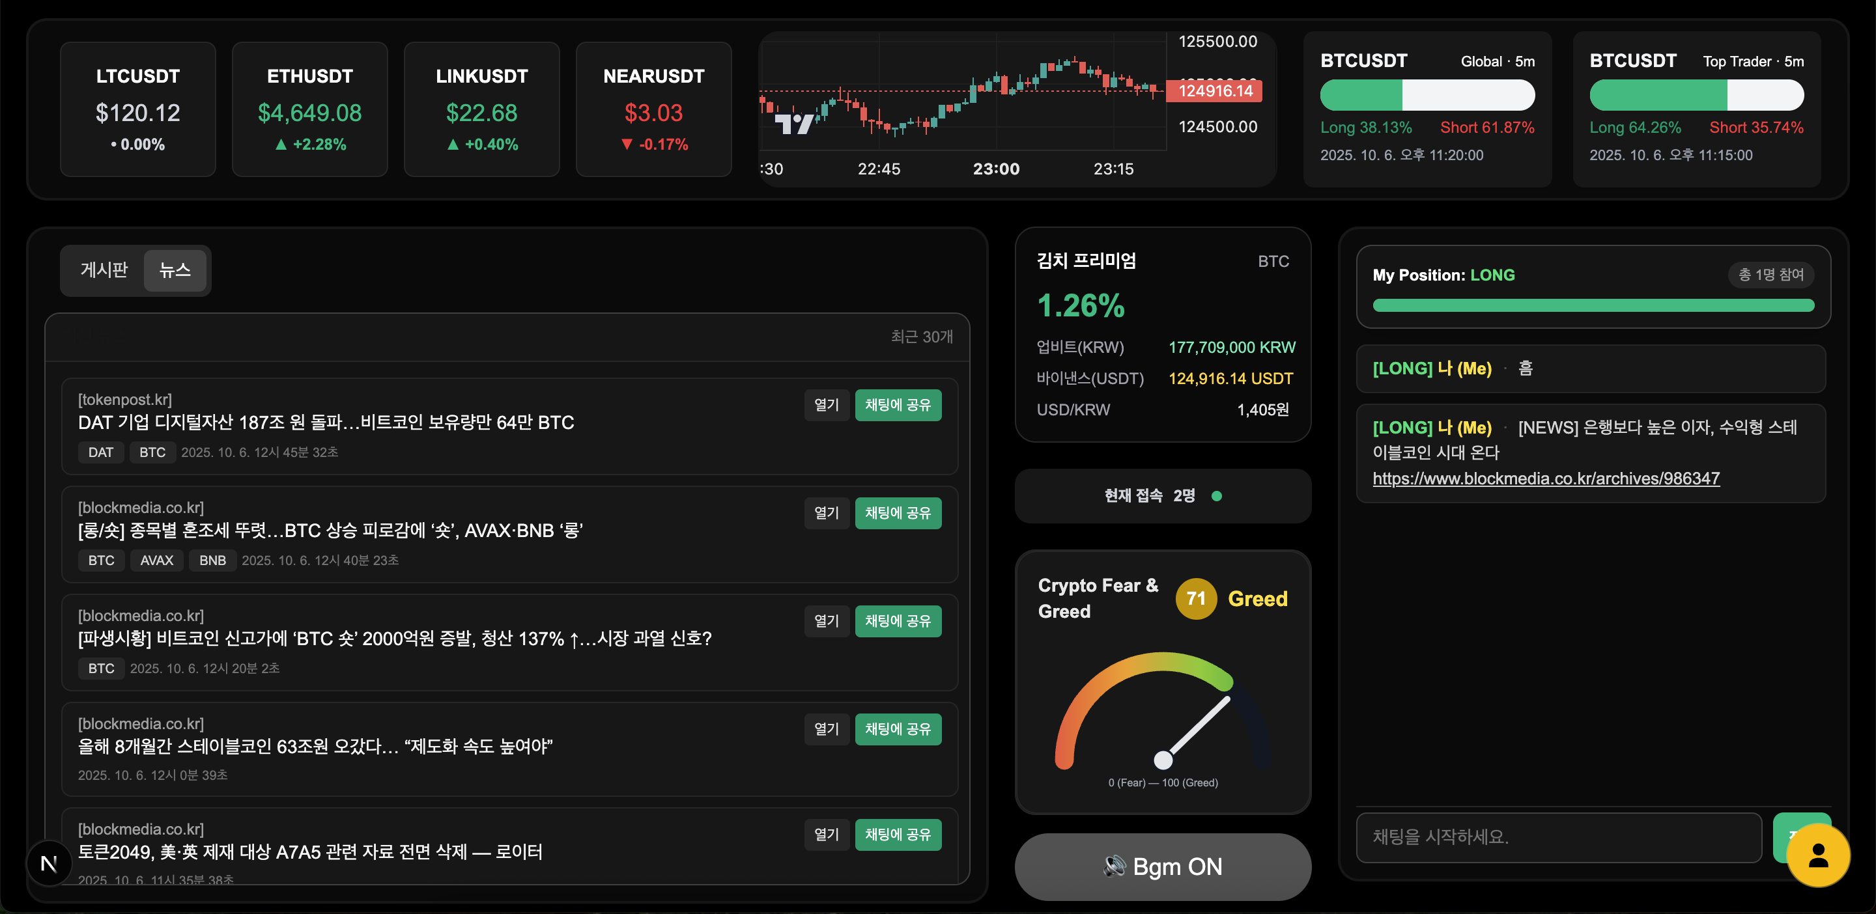Viewport: 1876px width, 914px height.
Task: Click the 124916.14 price label on chart
Action: (1214, 91)
